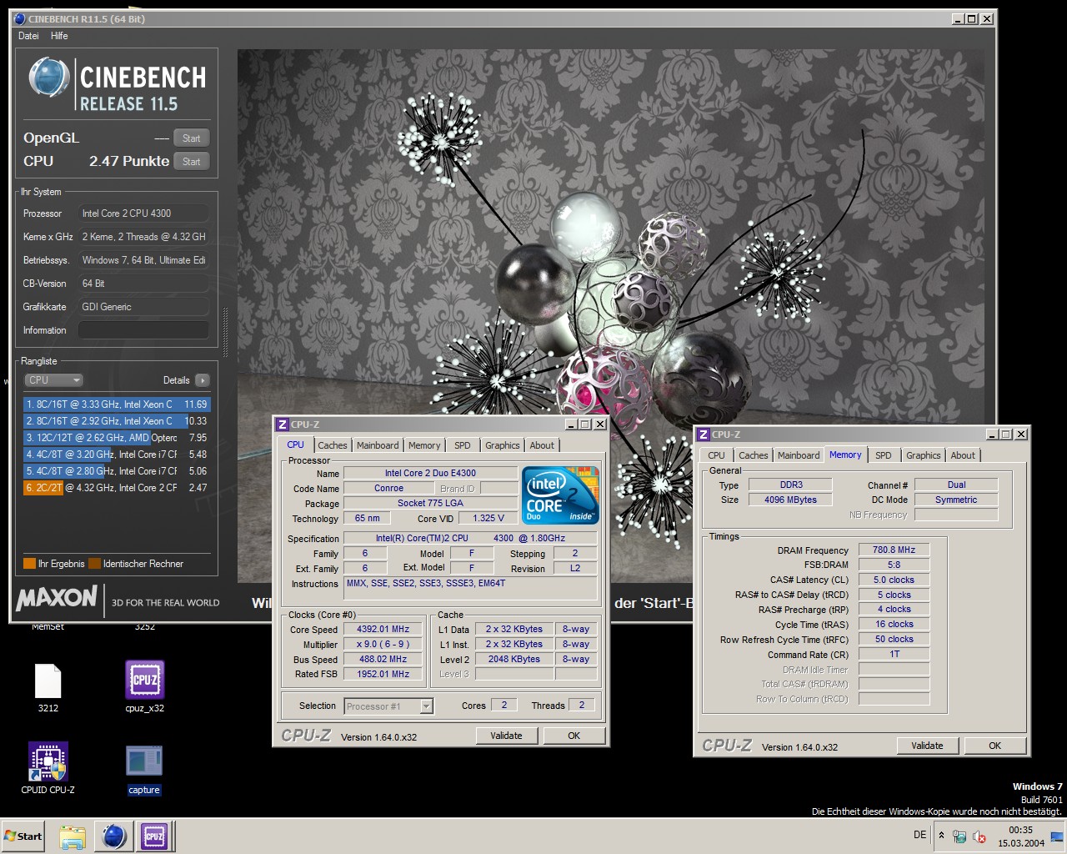Open the Datei menu

pyautogui.click(x=28, y=36)
